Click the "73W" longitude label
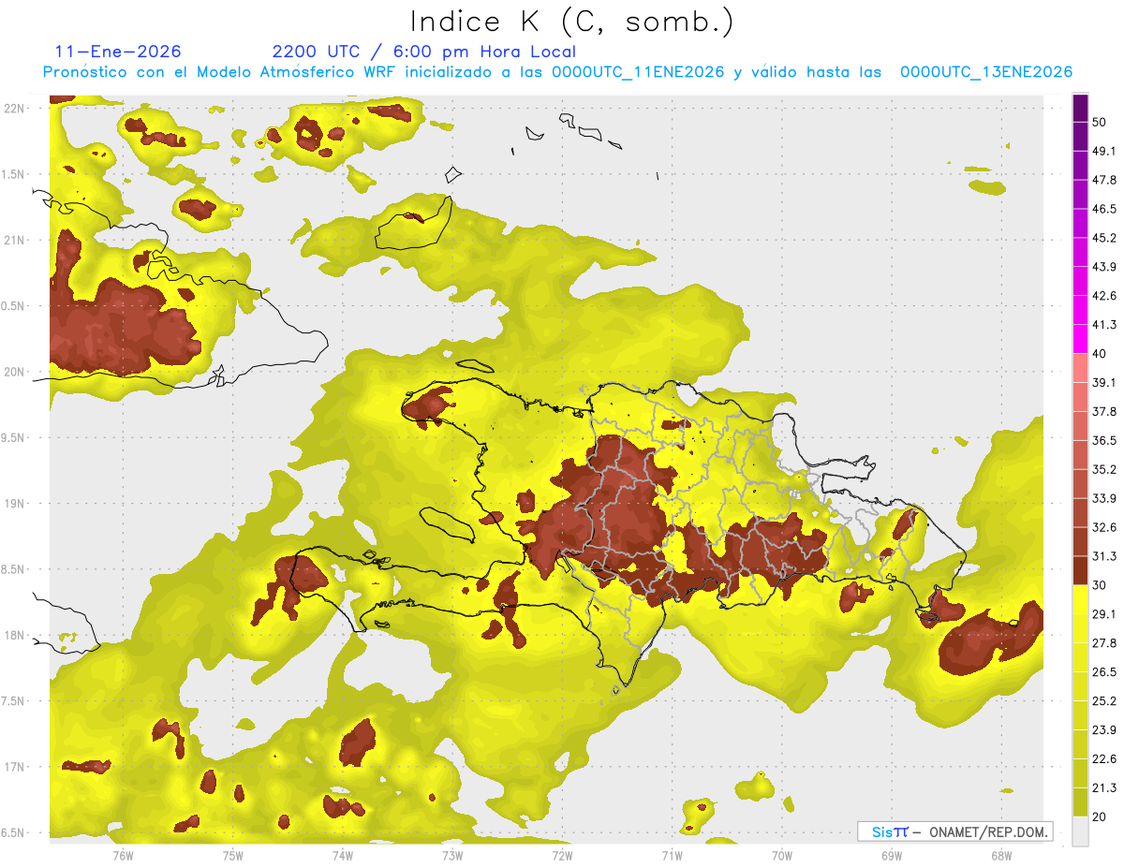The image size is (1124, 868). 452,855
